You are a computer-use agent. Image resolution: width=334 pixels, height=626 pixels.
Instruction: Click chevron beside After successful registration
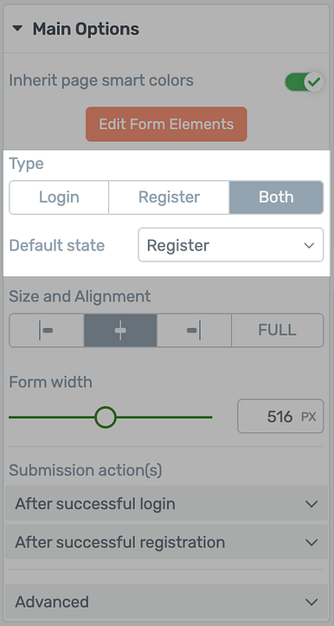(x=312, y=542)
